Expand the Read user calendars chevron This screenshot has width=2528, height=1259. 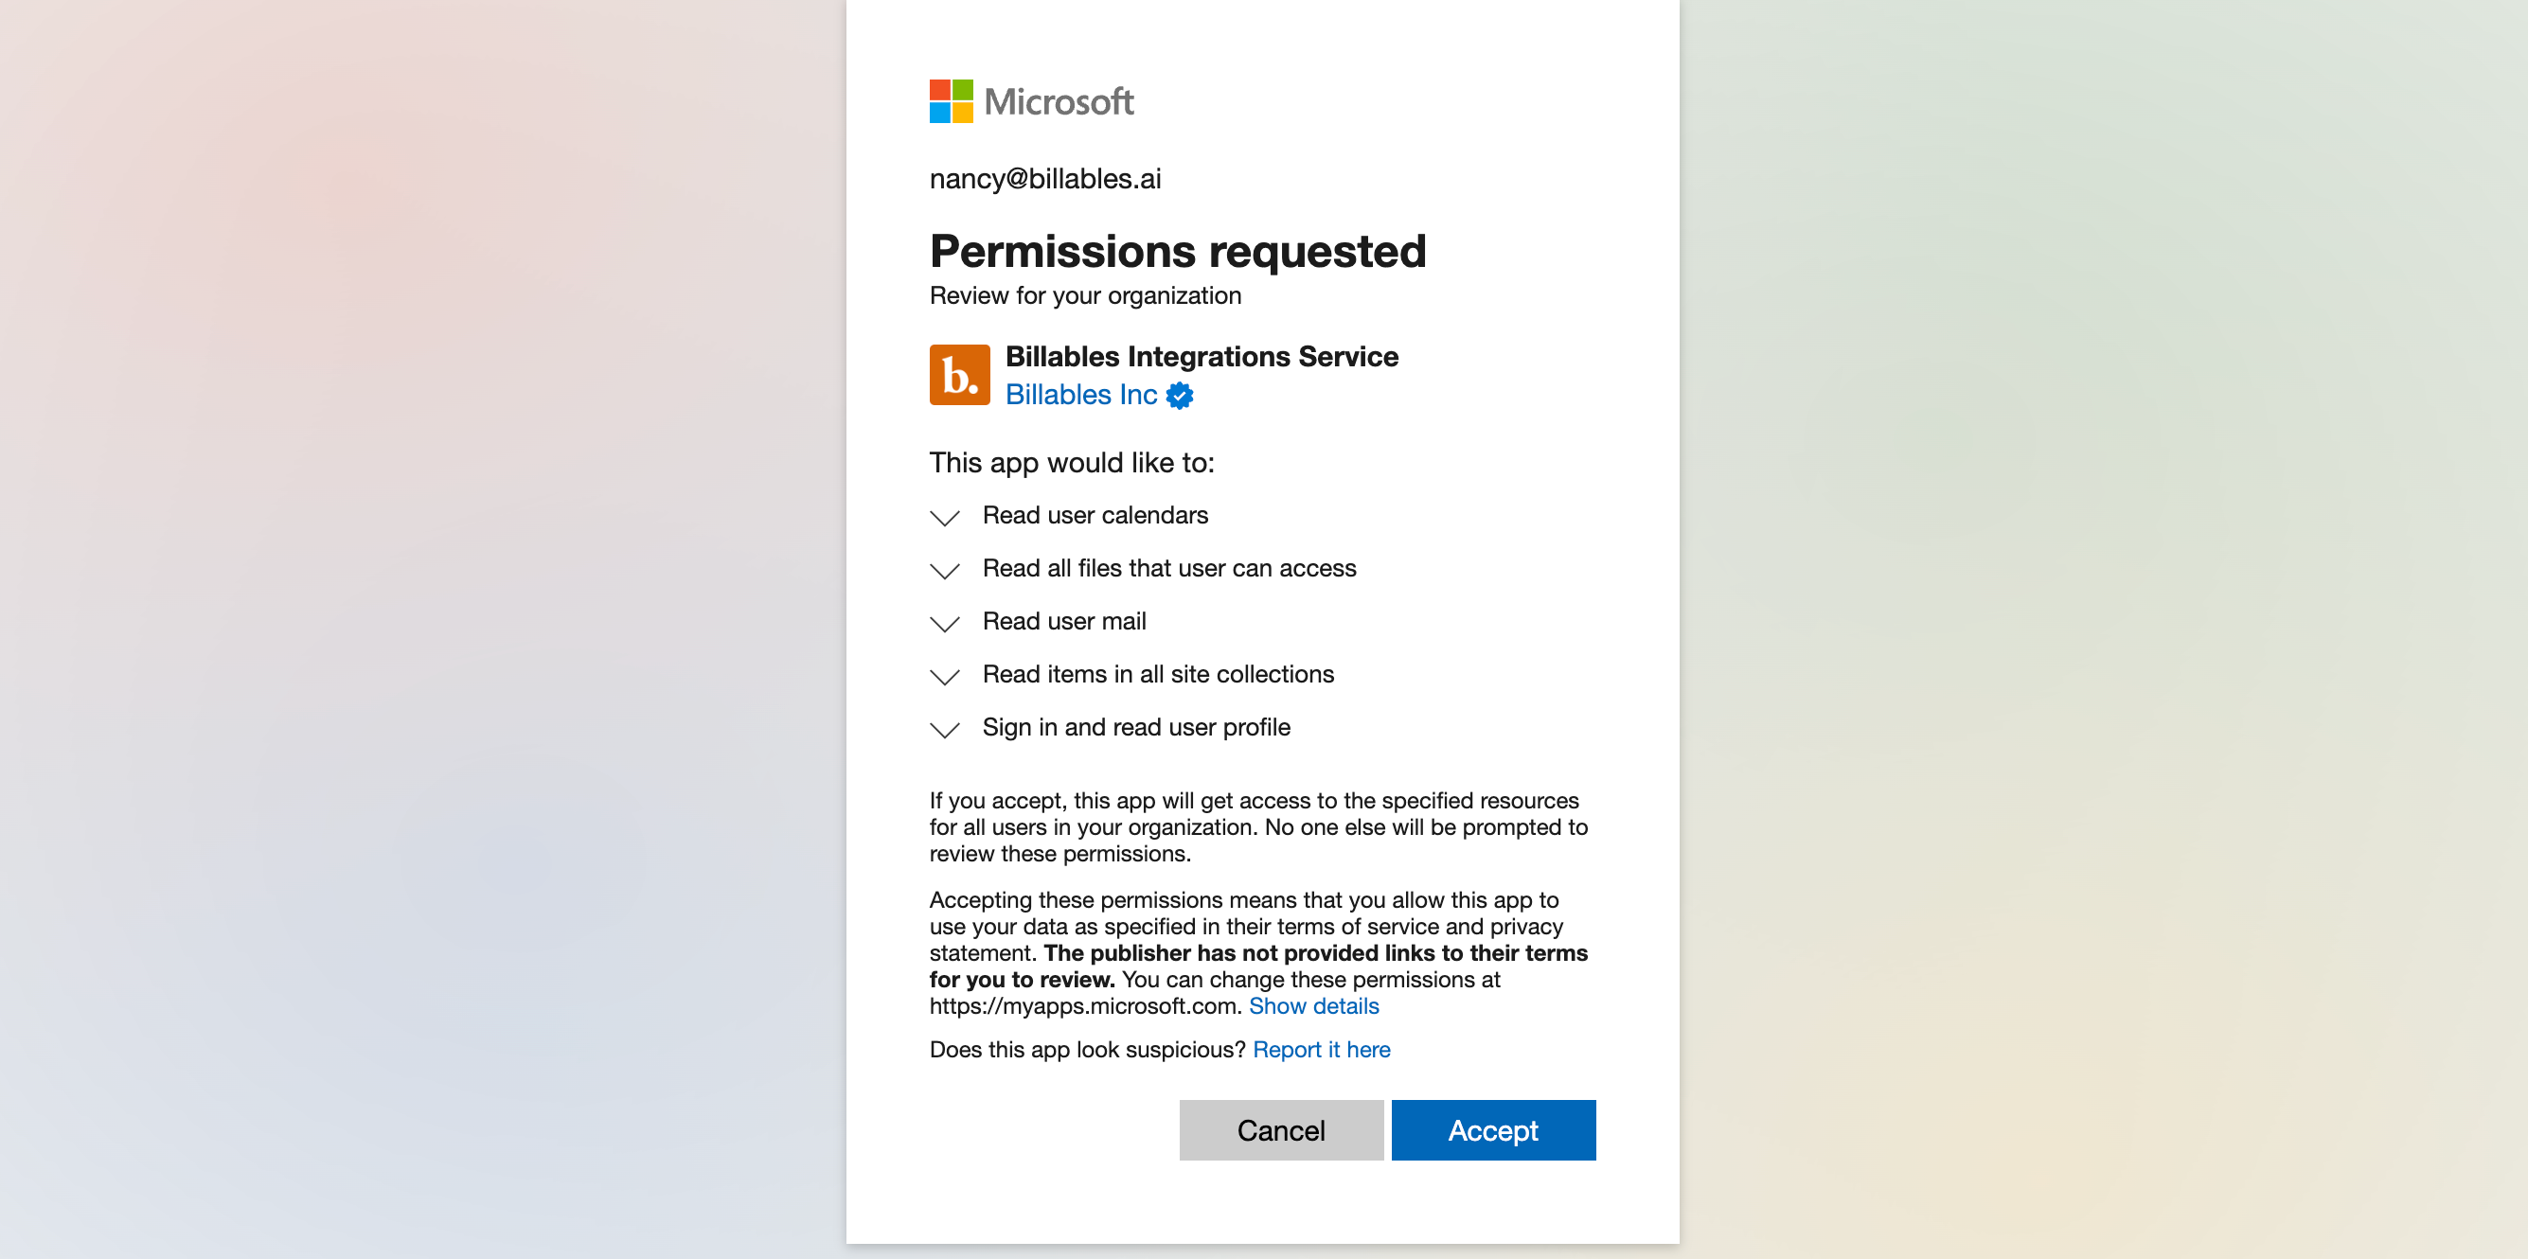(x=944, y=517)
